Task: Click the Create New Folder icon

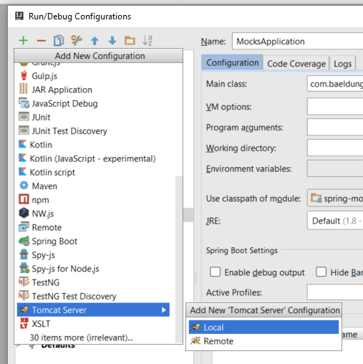Action: (130, 40)
